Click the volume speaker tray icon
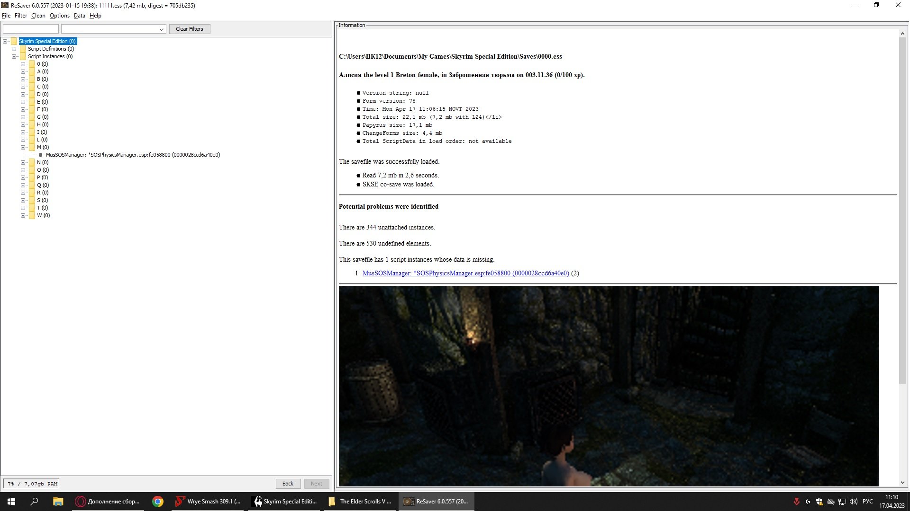910x511 pixels. coord(854,502)
